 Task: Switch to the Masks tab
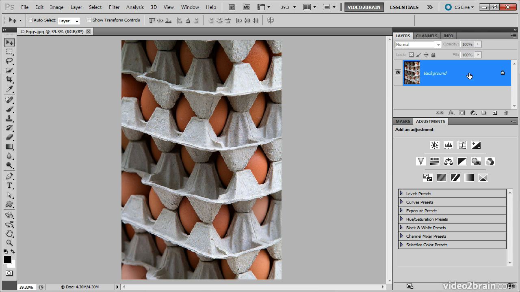pos(403,121)
